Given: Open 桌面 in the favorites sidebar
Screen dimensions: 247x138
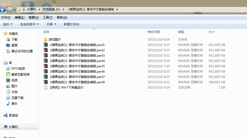Looking at the screenshot, I should pyautogui.click(x=14, y=45).
